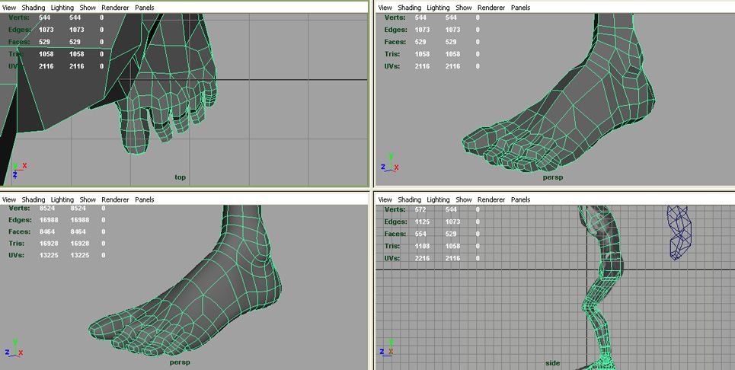Image resolution: width=735 pixels, height=370 pixels.
Task: Open Shading menu in the side viewport
Action: coord(409,199)
